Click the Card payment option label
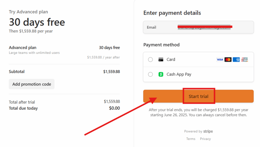The width and height of the screenshot is (260, 147). (171, 59)
